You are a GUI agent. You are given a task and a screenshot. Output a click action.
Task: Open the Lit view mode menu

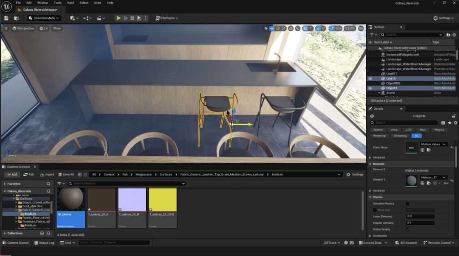point(44,28)
